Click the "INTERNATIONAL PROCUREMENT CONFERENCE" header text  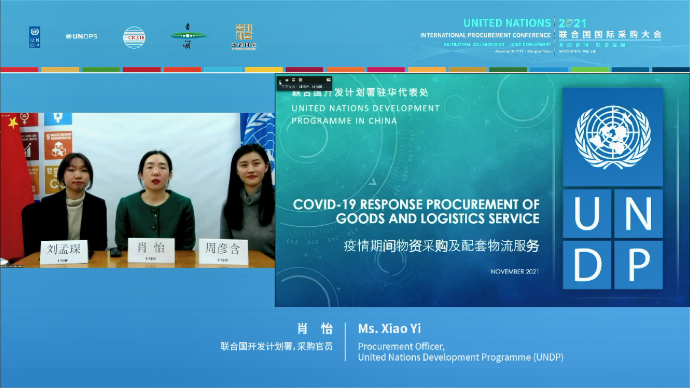(x=485, y=35)
